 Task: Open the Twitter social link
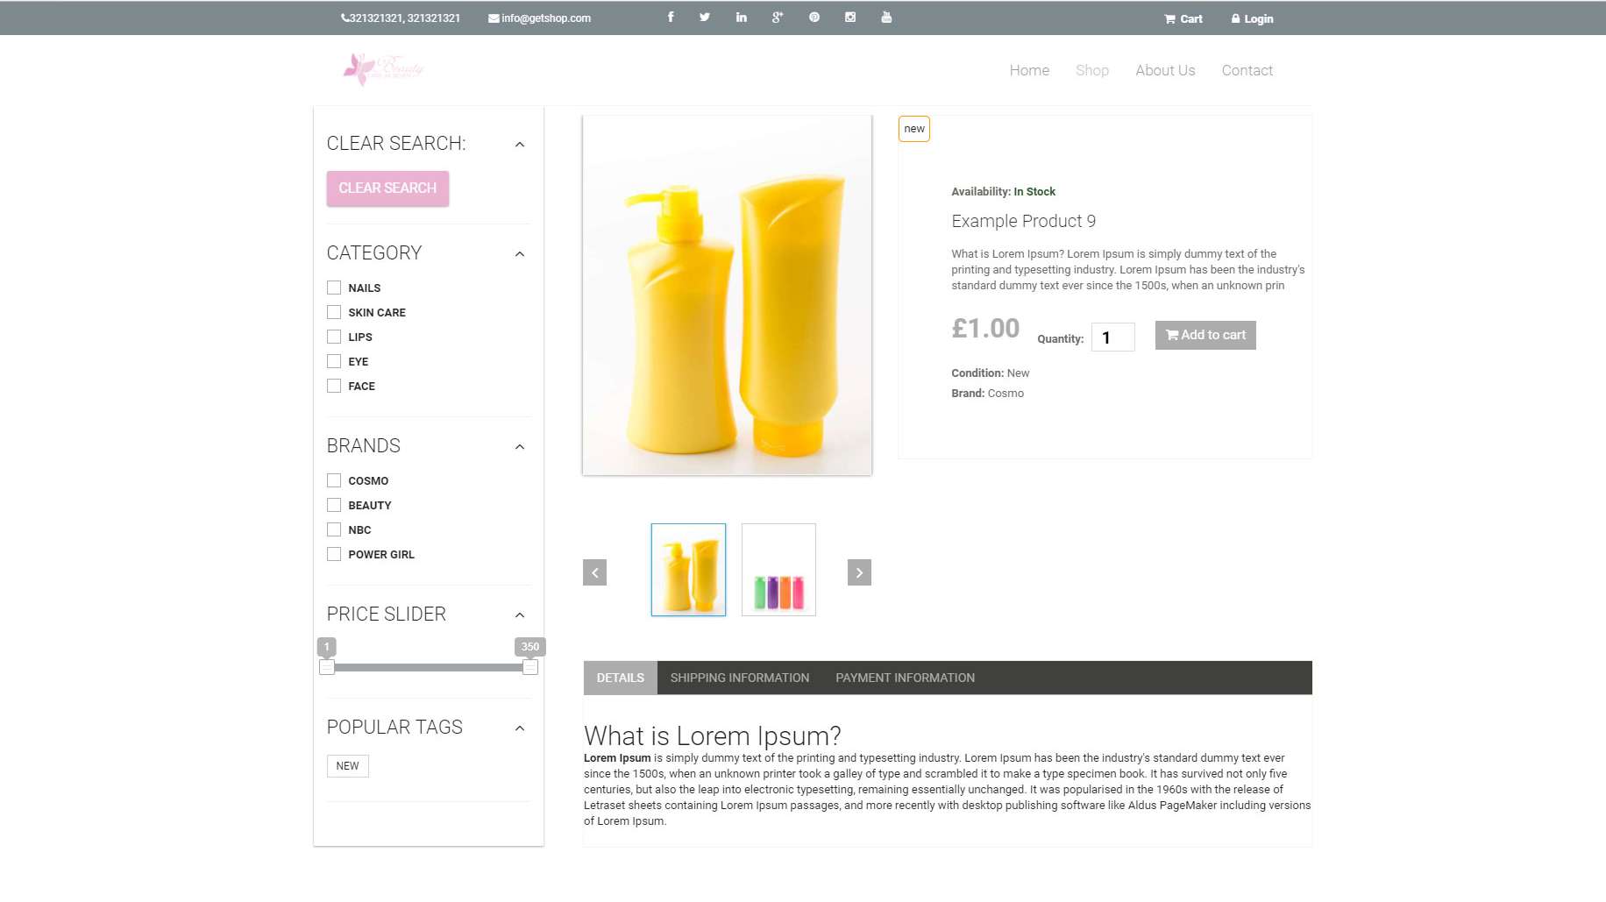pyautogui.click(x=705, y=18)
